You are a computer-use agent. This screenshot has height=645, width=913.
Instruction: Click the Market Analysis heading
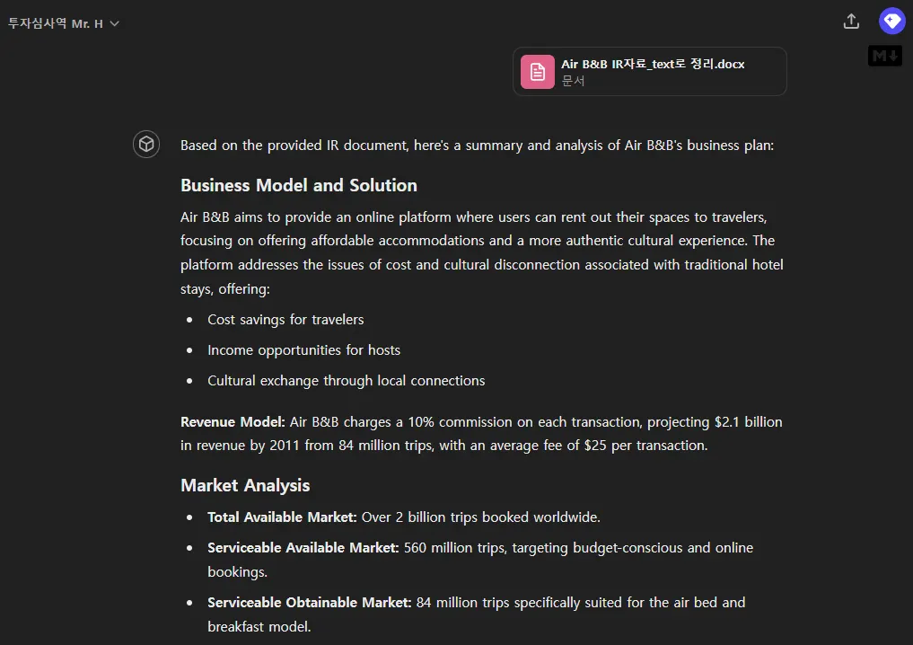tap(245, 486)
